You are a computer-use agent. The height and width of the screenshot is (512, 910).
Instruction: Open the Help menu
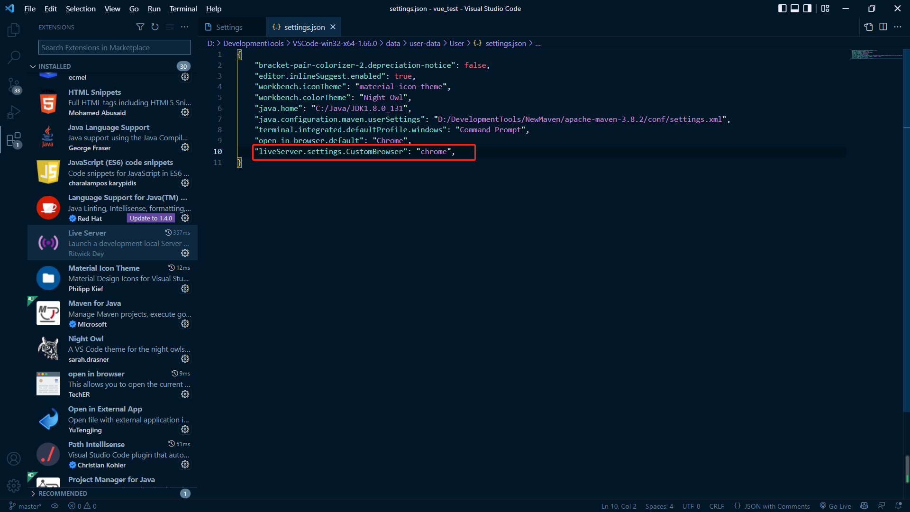[x=214, y=9]
